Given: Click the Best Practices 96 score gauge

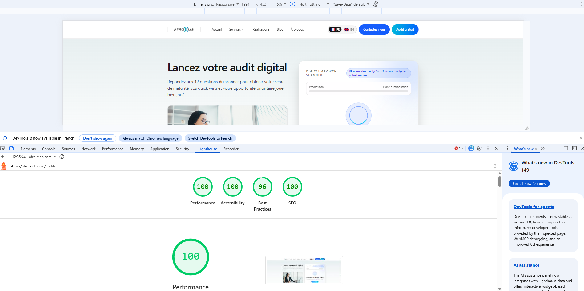Looking at the screenshot, I should click(x=262, y=187).
